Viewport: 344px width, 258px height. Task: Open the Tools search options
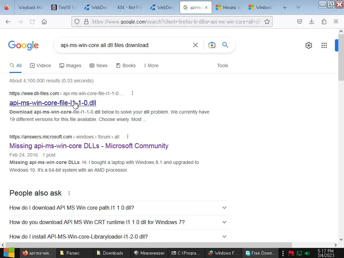(222, 66)
